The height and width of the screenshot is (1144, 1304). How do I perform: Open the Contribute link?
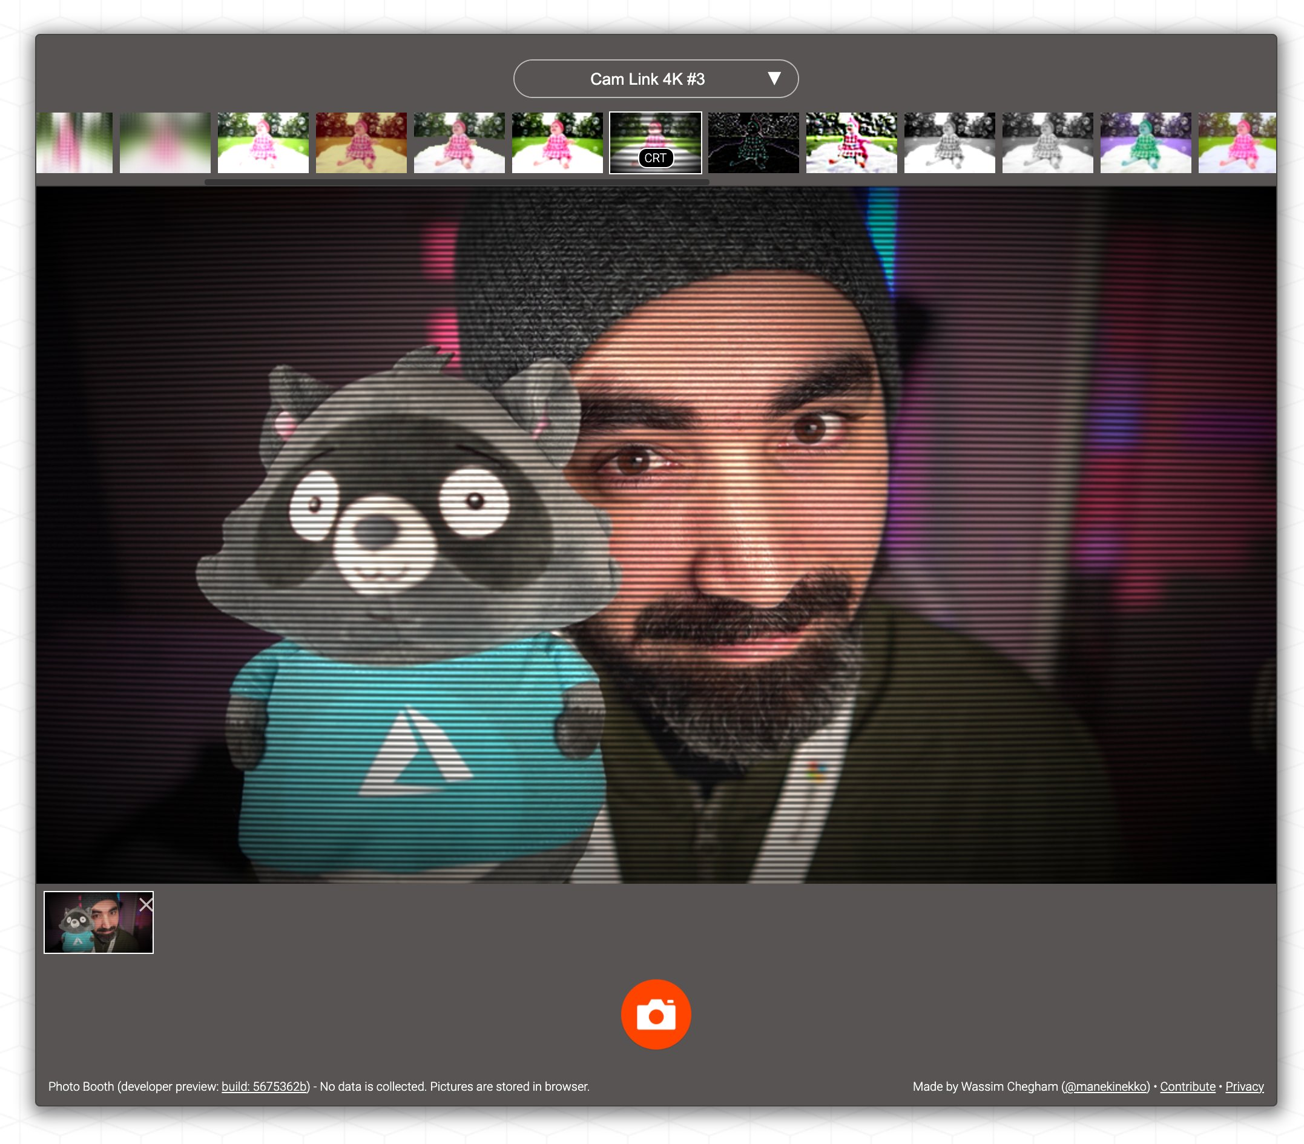tap(1187, 1086)
